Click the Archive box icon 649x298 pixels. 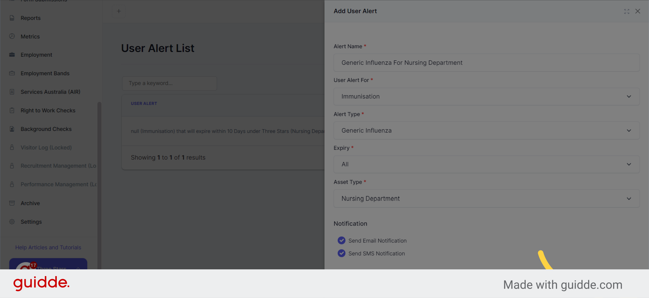coord(12,203)
